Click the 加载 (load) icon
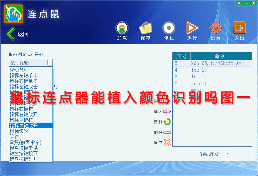Screen dimensions: 258x176 122,28
